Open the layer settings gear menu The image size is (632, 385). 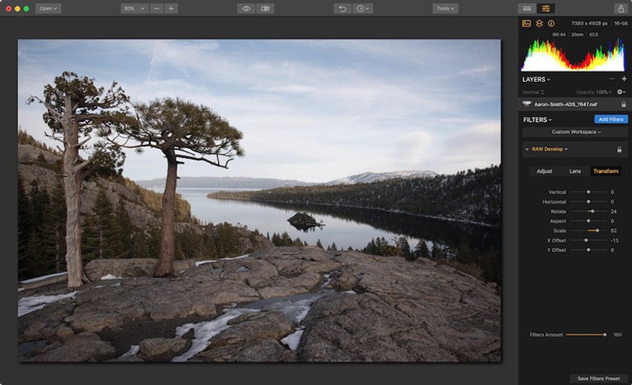[x=621, y=92]
